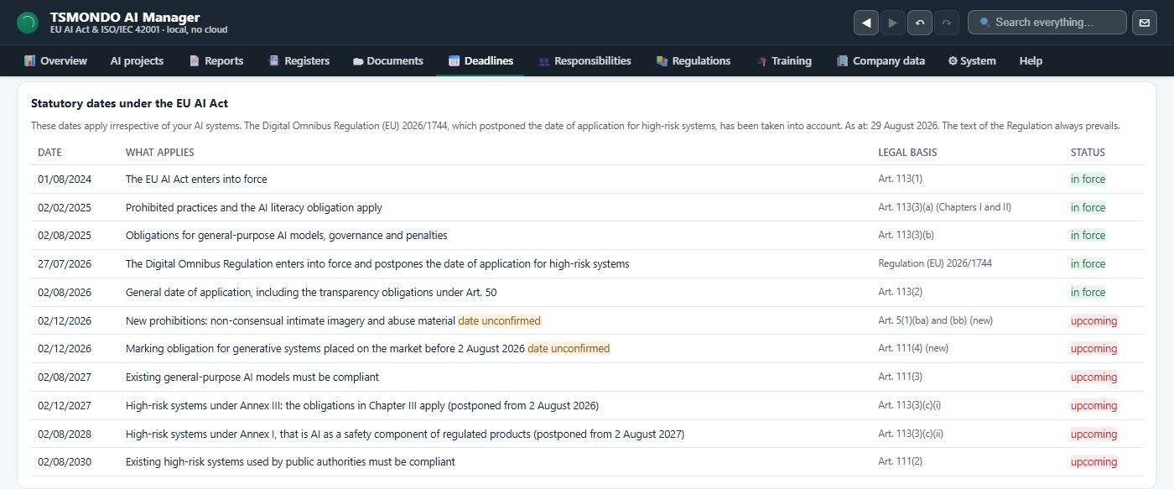
Task: Click legal basis 'Art. 113(3)(c)(i)'
Action: click(x=909, y=405)
